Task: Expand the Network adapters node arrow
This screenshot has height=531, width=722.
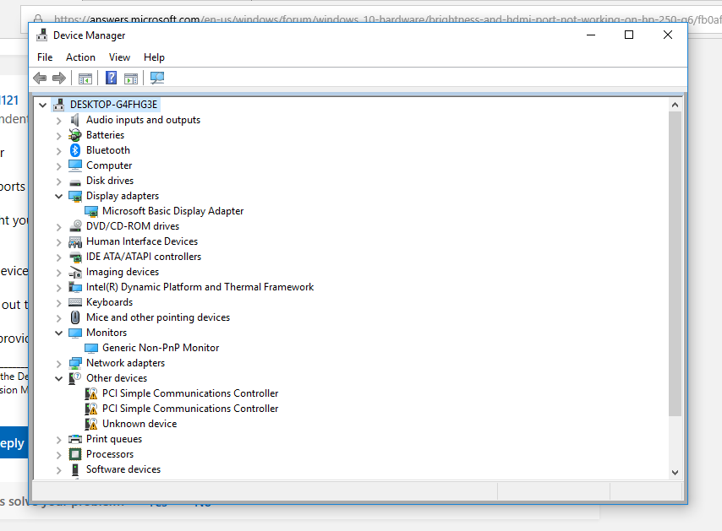Action: pyautogui.click(x=58, y=364)
